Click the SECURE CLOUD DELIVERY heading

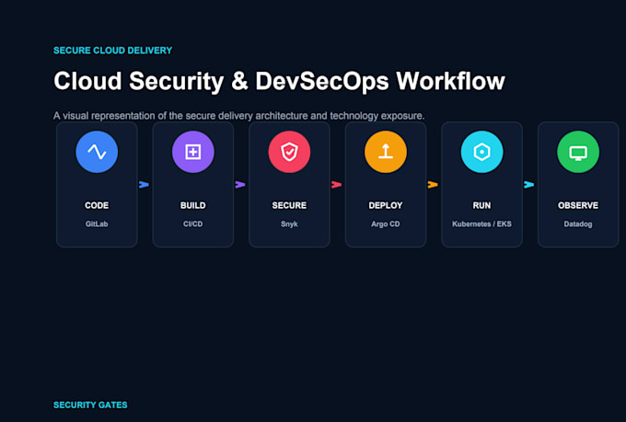(x=113, y=51)
